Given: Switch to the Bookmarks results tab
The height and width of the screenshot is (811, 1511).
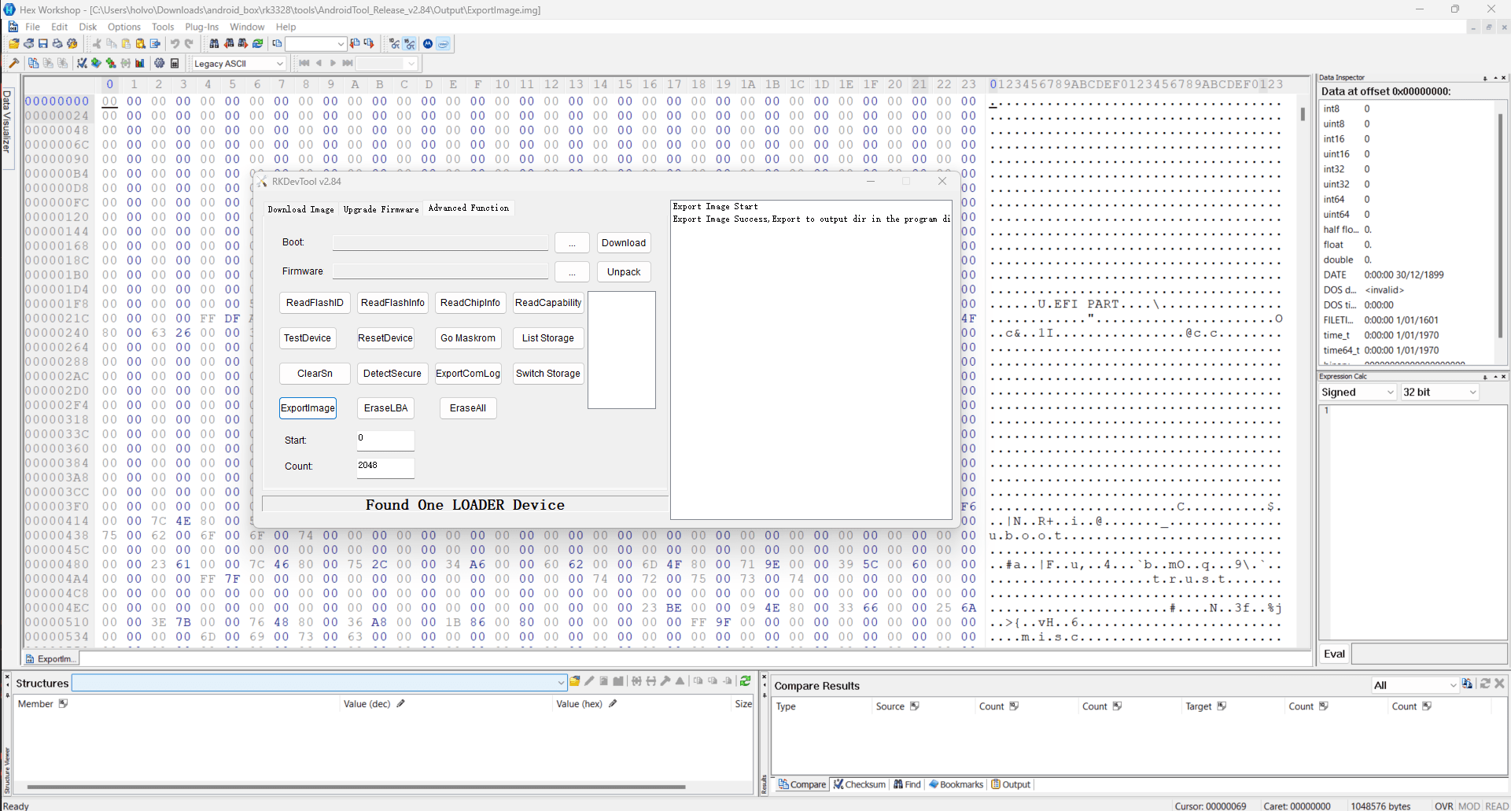Looking at the screenshot, I should pos(956,784).
